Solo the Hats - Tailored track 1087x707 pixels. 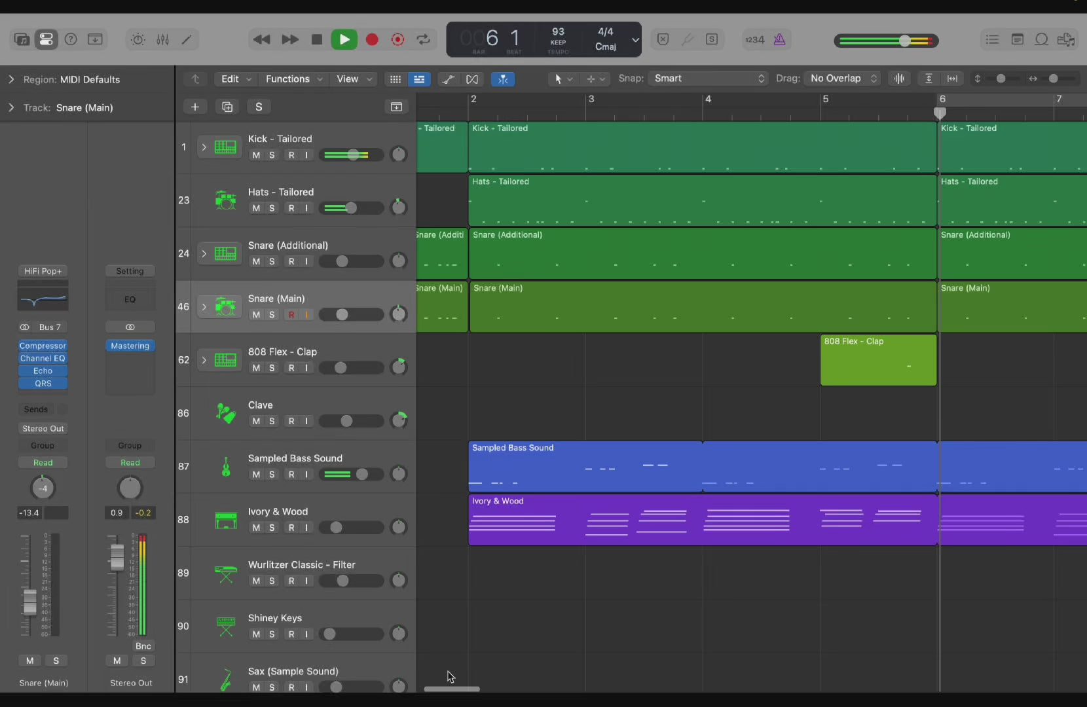[272, 208]
